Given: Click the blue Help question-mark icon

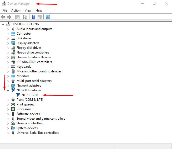Looking at the screenshot, I should [33, 17].
